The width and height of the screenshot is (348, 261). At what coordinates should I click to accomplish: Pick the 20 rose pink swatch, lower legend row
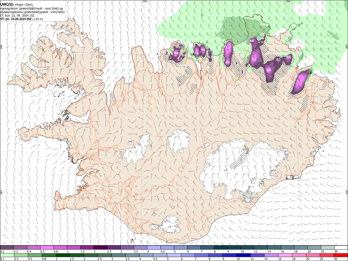[x=313, y=255]
